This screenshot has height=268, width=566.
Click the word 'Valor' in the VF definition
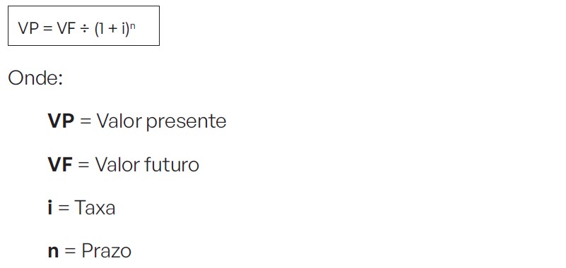point(118,164)
